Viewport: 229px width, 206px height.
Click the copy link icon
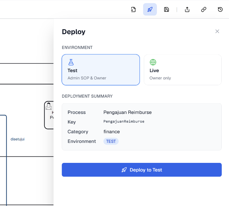coord(203,10)
